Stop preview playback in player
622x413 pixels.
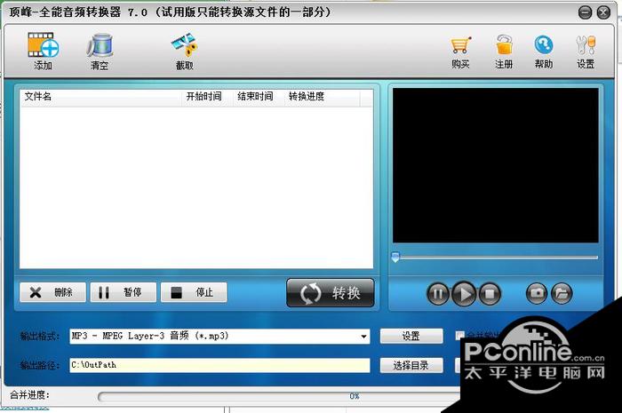[x=490, y=294]
